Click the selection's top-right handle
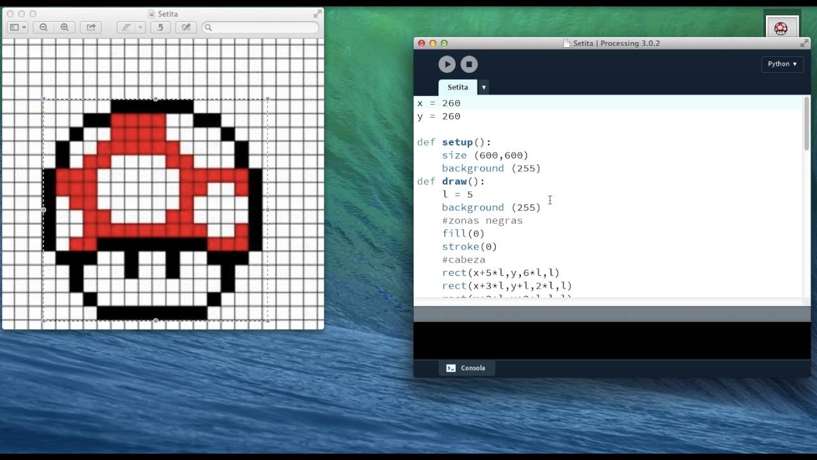817x460 pixels. [x=267, y=99]
